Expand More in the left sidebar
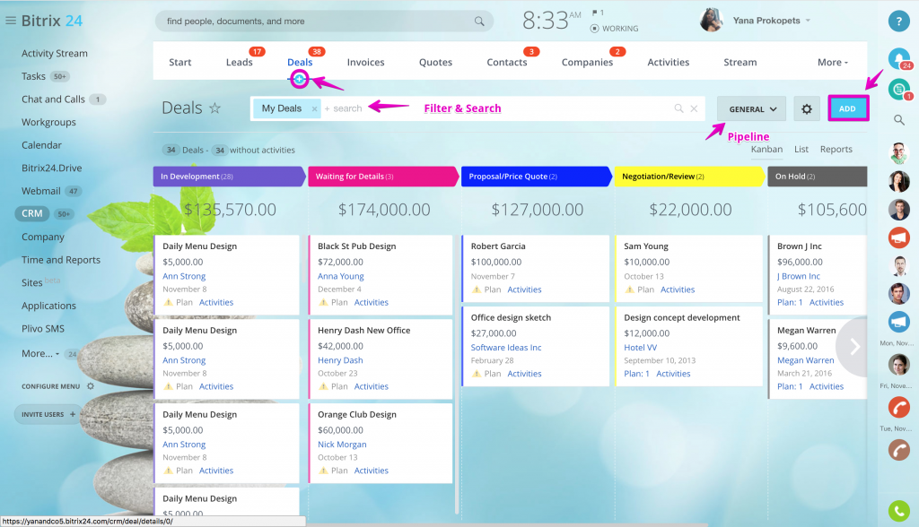This screenshot has width=919, height=527. [x=40, y=354]
